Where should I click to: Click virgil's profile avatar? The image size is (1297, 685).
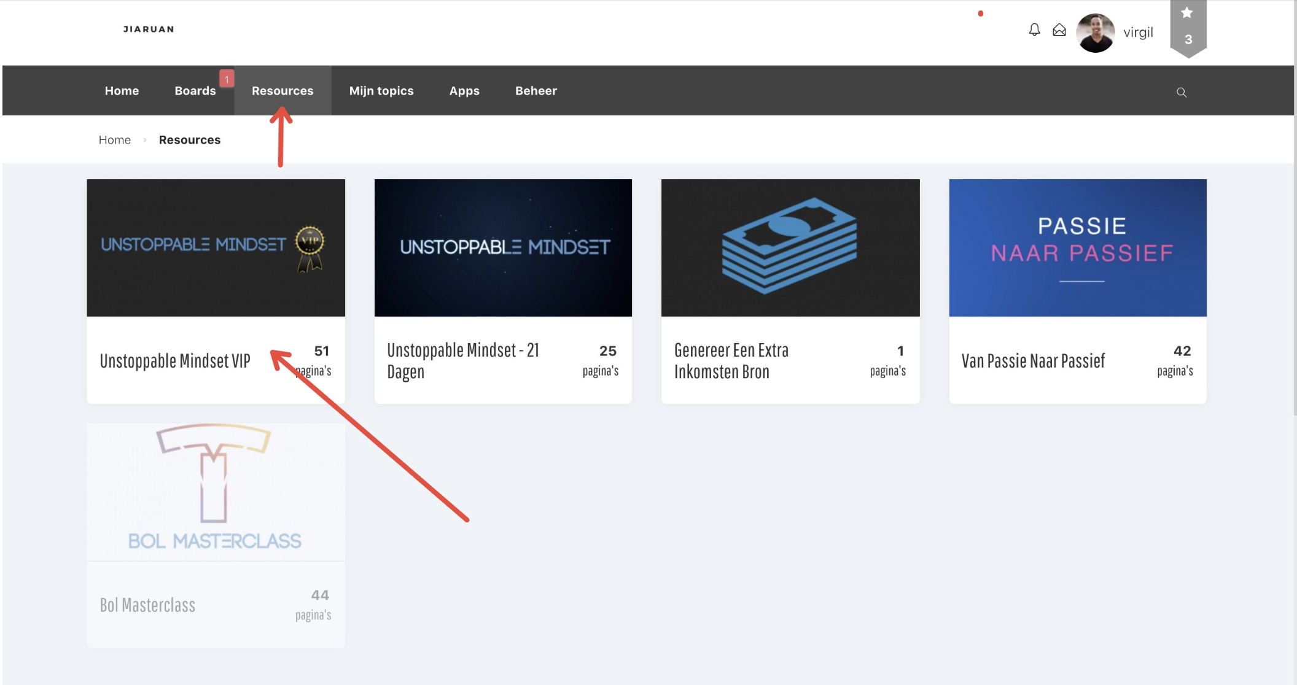tap(1095, 33)
